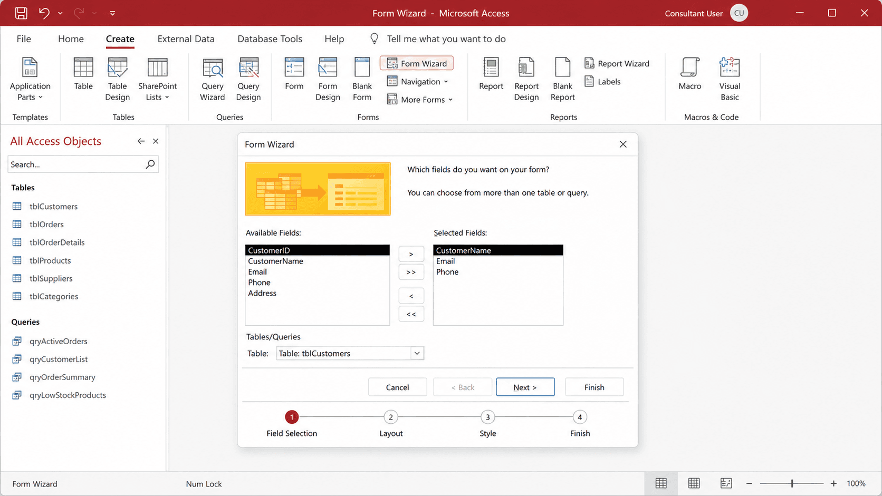Zoom out with minus button
Screen dimensions: 882x496
[749, 483]
